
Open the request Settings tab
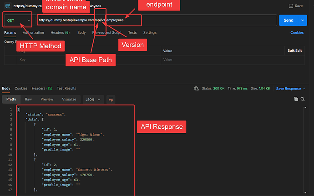point(150,33)
